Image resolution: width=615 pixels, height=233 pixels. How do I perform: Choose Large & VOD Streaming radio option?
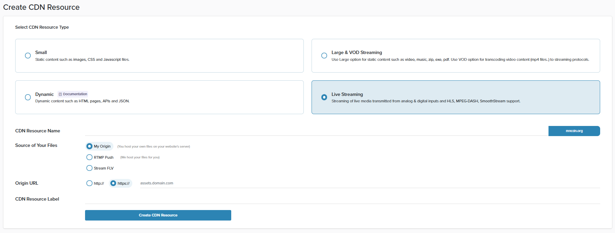(x=324, y=56)
